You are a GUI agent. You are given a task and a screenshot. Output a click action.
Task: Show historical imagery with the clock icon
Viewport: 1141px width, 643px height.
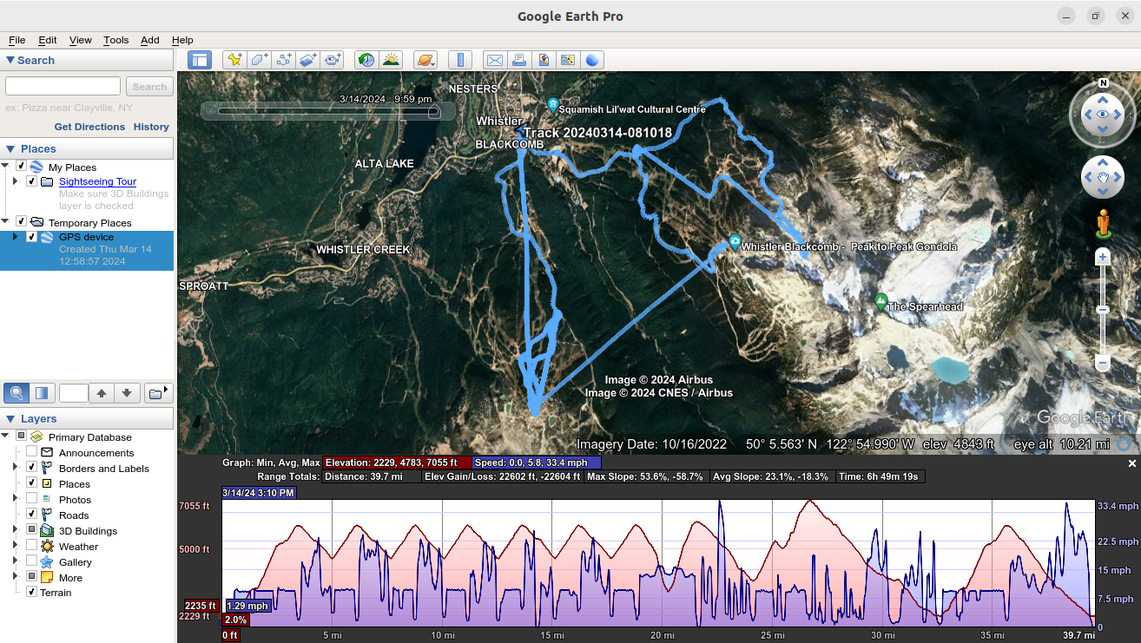pos(366,60)
